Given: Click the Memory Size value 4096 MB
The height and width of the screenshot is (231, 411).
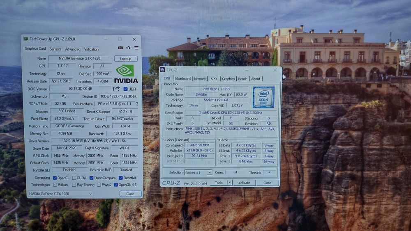Looking at the screenshot, I should click(65, 133).
